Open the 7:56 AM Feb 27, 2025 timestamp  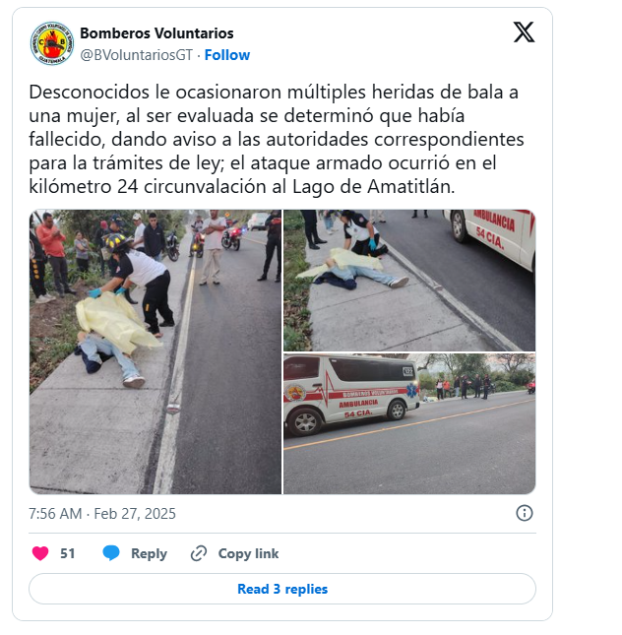(102, 514)
